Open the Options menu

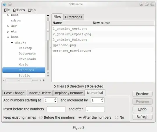point(19,10)
